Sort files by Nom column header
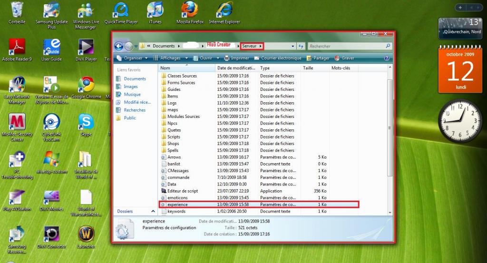487x263 pixels. 186,68
